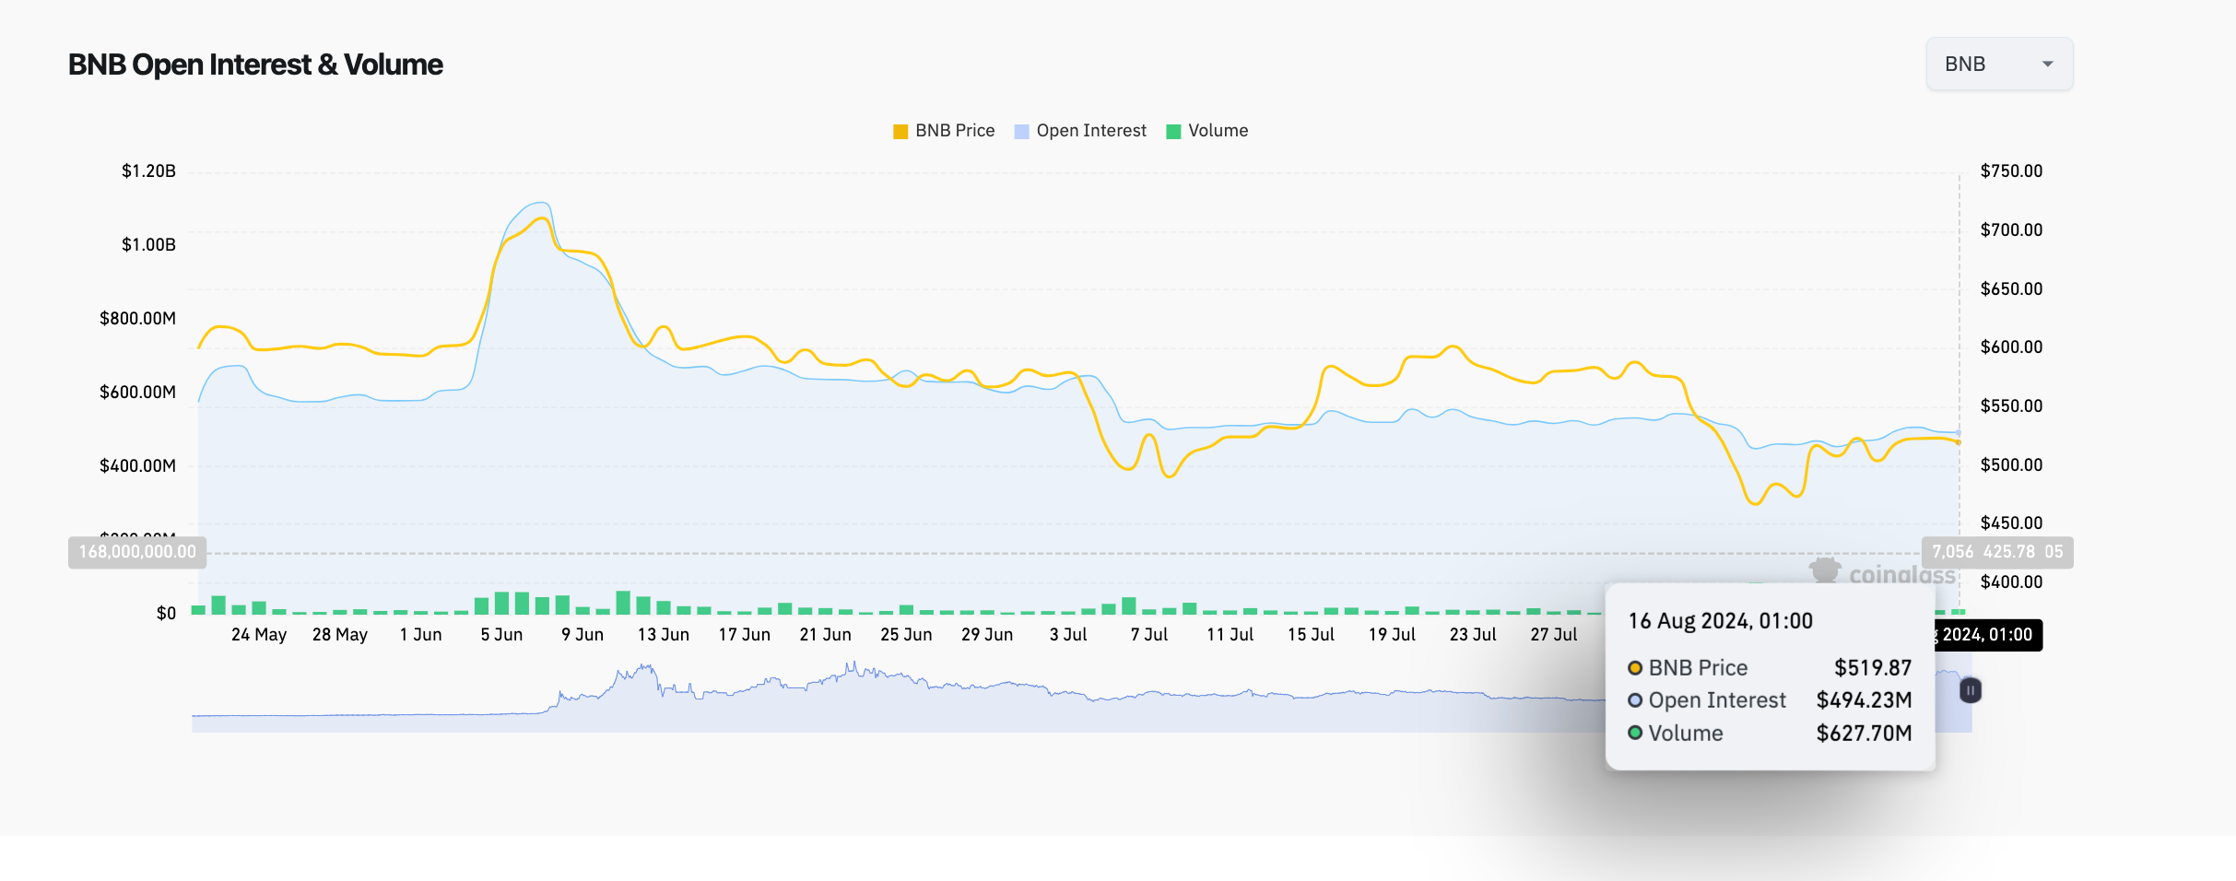
Task: Click the blue Open Interest legend swatch
Action: click(1021, 132)
